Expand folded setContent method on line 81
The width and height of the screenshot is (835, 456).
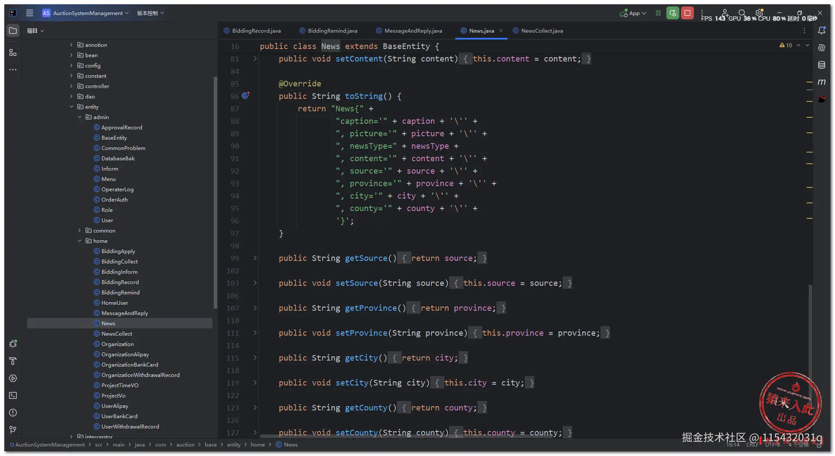[255, 58]
